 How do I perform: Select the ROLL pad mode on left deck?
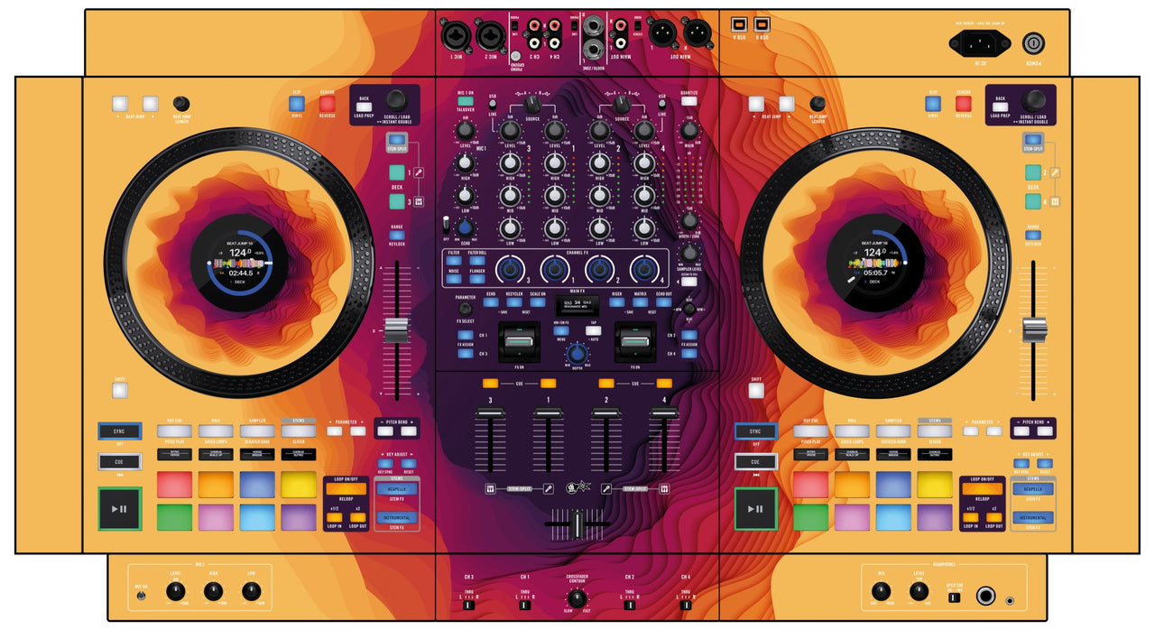coord(215,431)
